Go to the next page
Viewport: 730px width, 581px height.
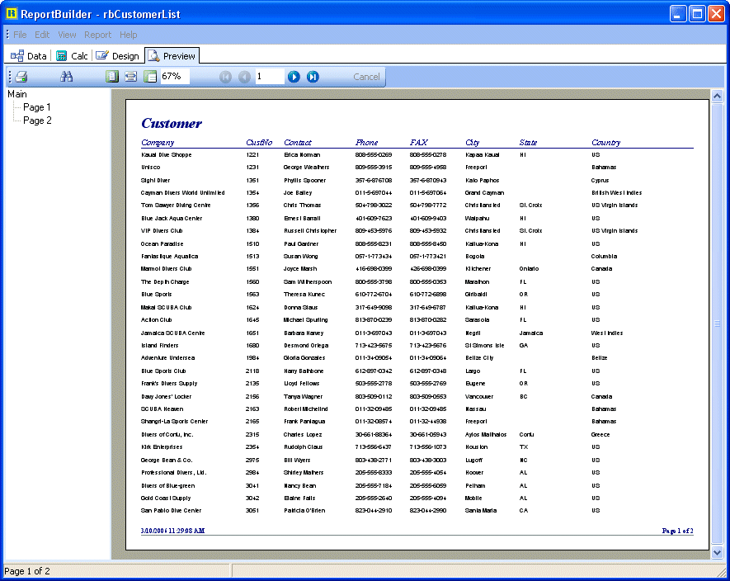(294, 77)
